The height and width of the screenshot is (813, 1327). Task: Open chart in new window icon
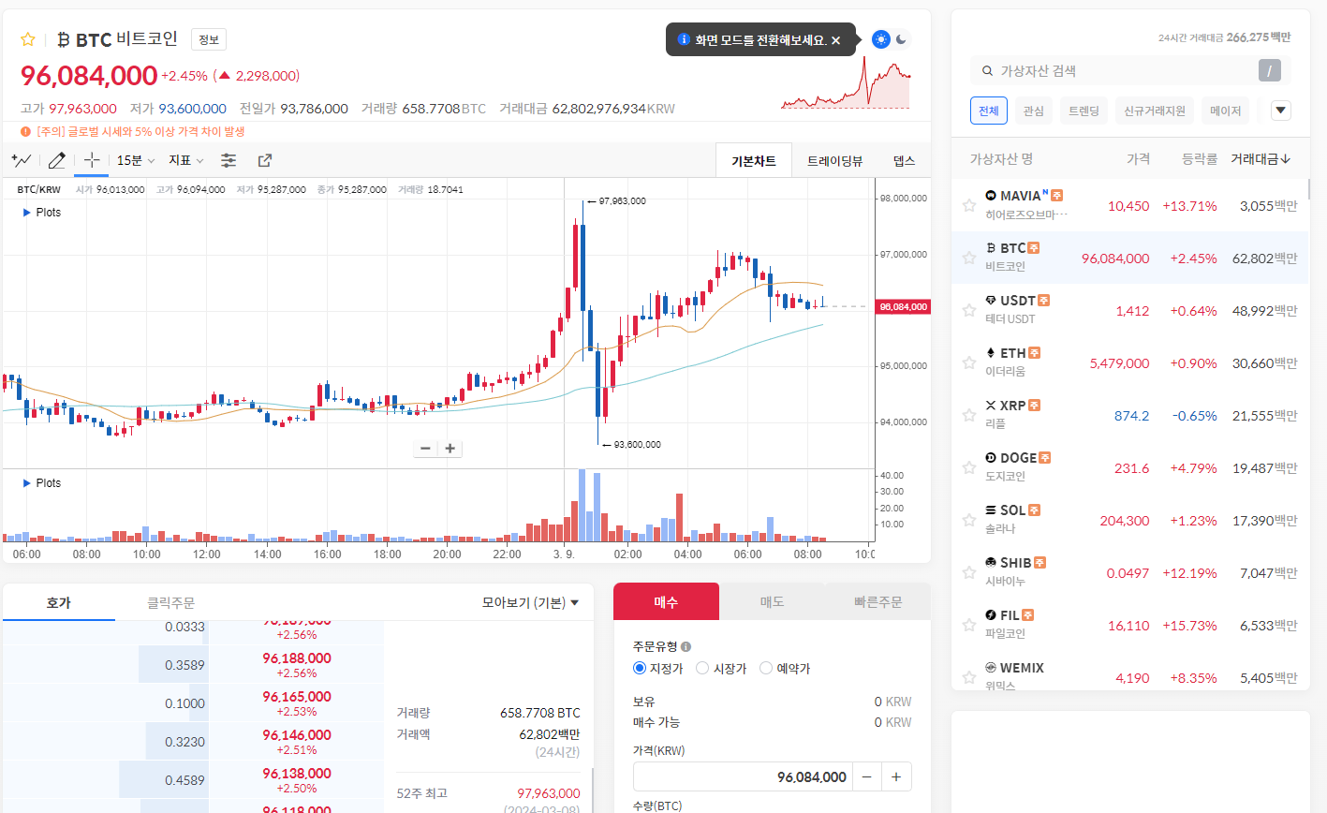pyautogui.click(x=265, y=160)
